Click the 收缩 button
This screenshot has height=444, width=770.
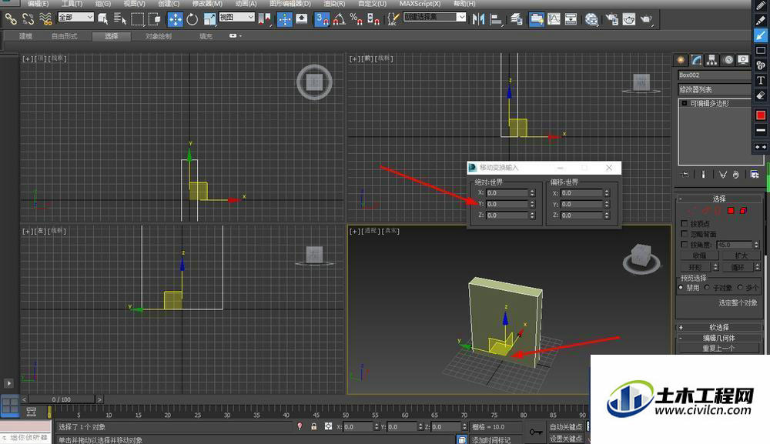[x=699, y=255]
